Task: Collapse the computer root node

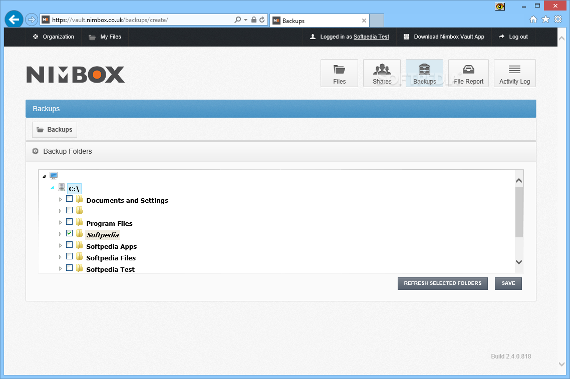Action: pos(44,176)
